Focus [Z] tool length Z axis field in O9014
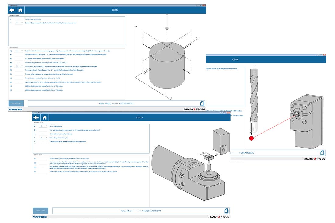This screenshot has width=335, height=223. point(43,167)
